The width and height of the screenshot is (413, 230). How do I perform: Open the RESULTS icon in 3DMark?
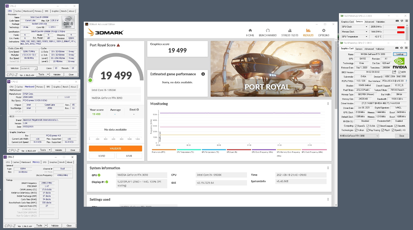pos(308,31)
